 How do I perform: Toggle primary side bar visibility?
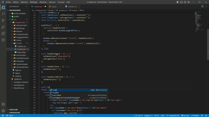[x=178, y=2]
